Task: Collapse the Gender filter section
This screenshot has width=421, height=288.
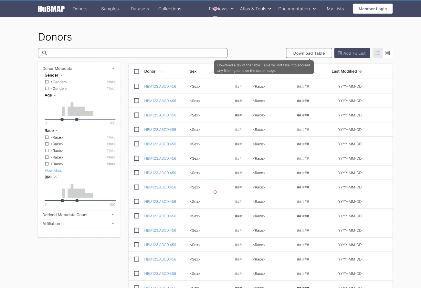Action: tap(62, 75)
